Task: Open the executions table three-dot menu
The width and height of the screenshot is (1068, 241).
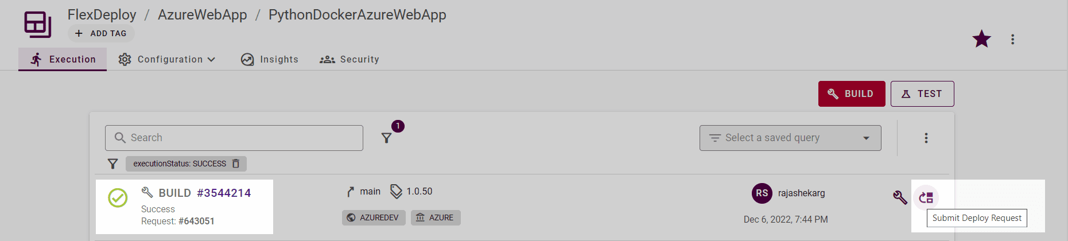Action: (926, 138)
